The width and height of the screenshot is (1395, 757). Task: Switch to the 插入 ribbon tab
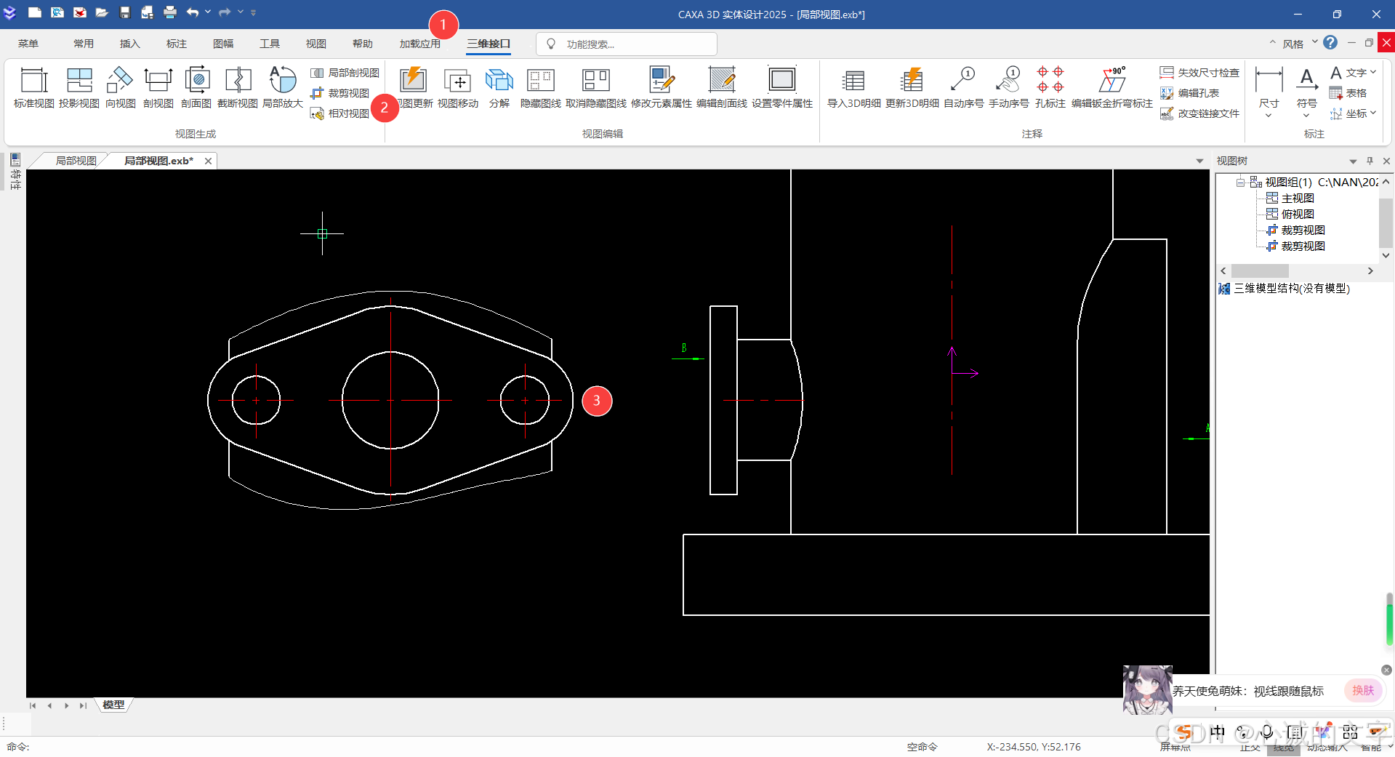click(130, 44)
